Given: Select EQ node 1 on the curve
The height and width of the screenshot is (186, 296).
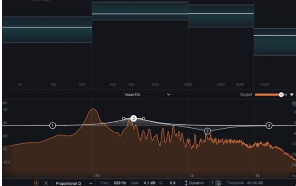Looking at the screenshot, I should (x=52, y=126).
